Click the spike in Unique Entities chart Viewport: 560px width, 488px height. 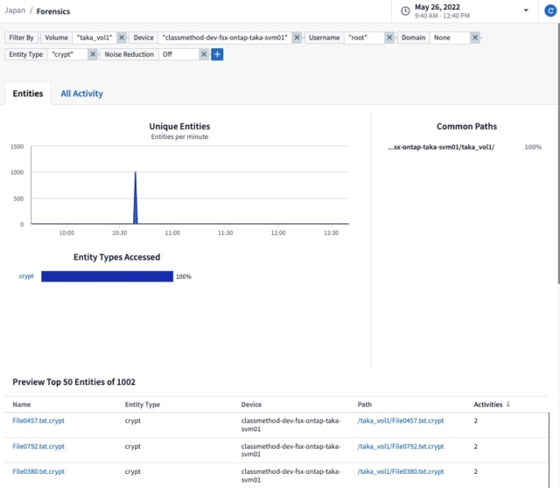click(136, 198)
